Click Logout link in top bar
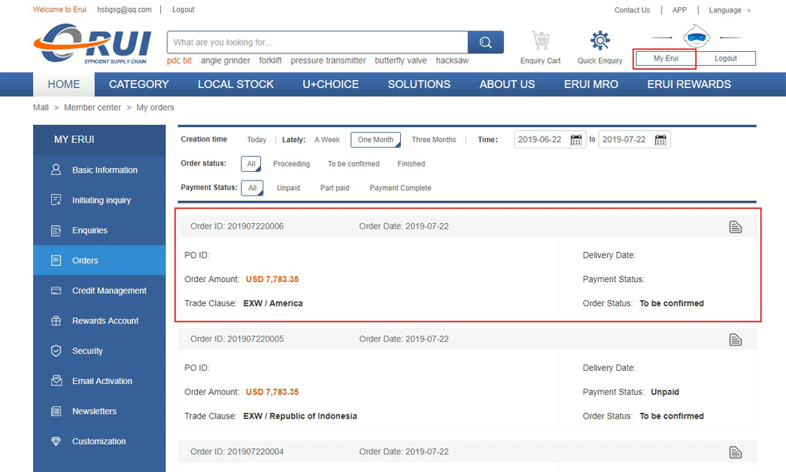Viewport: 786px width, 472px height. pos(183,9)
